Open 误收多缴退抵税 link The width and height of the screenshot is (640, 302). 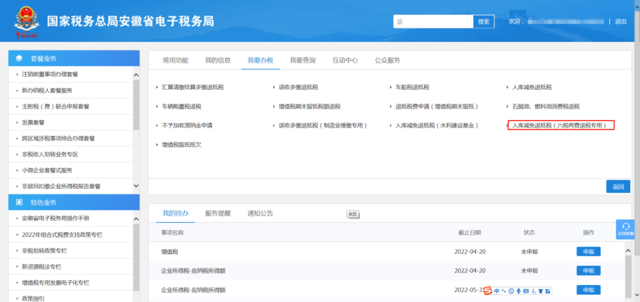pyautogui.click(x=298, y=87)
